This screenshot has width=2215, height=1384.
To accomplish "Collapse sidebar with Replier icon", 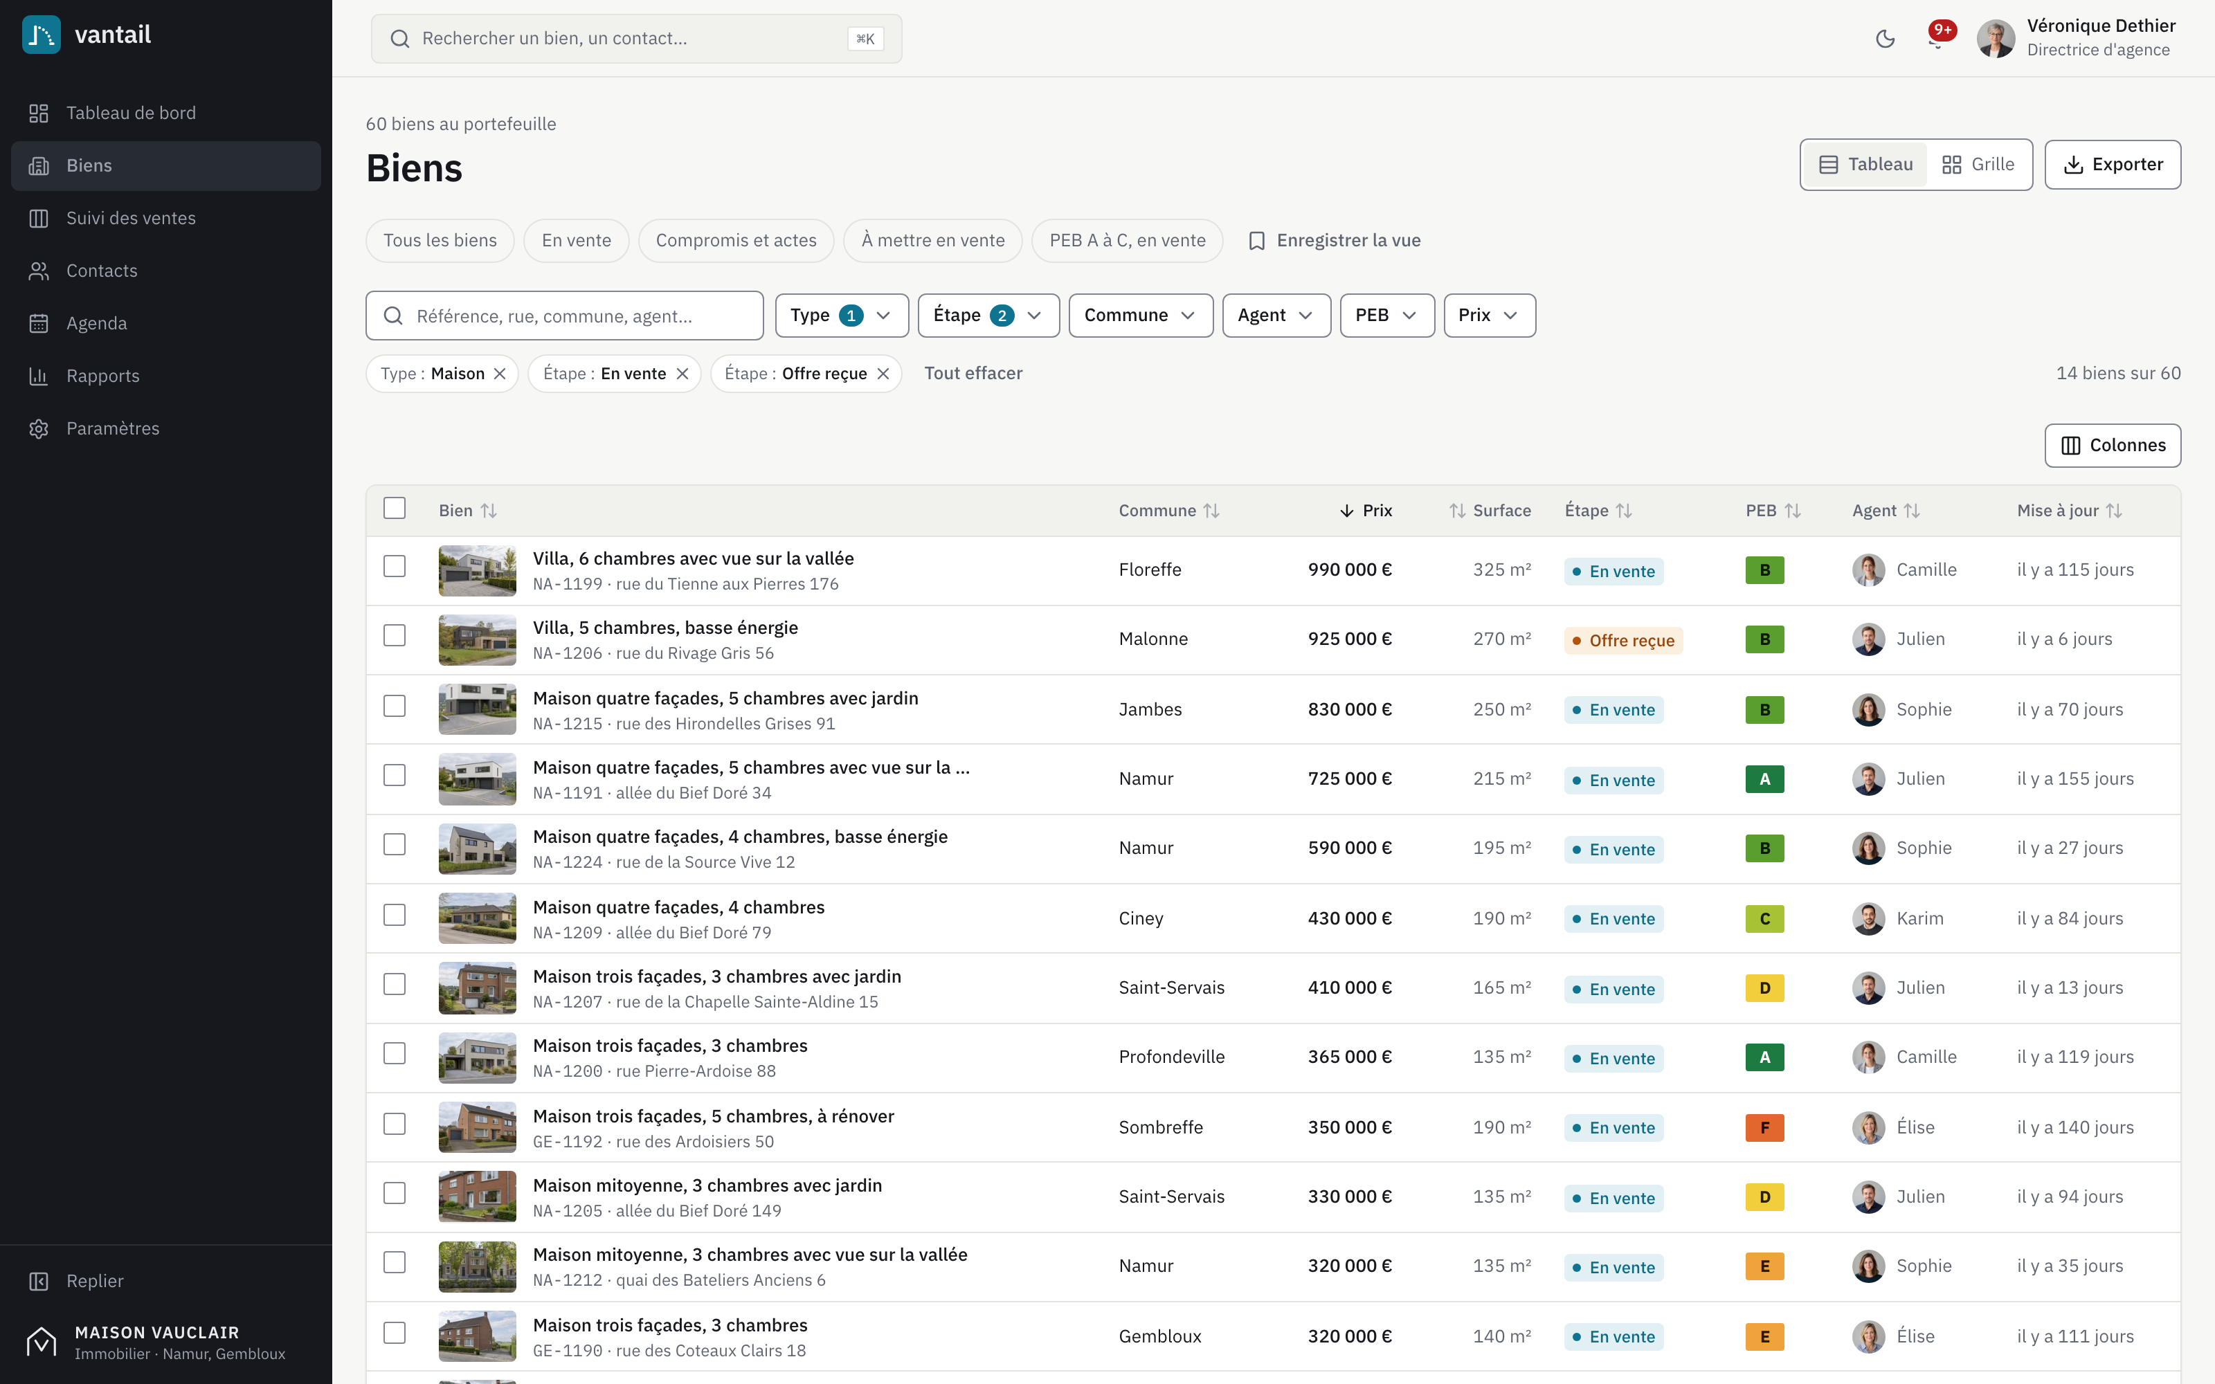I will coord(39,1282).
